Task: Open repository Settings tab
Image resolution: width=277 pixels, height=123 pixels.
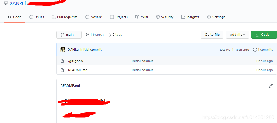Action: 216,17
